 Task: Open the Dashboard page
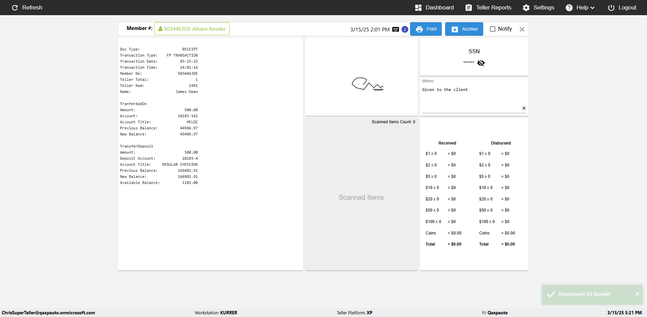(x=434, y=7)
